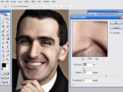
Task: Select the History Brush tool
Action: [x=7, y=35]
